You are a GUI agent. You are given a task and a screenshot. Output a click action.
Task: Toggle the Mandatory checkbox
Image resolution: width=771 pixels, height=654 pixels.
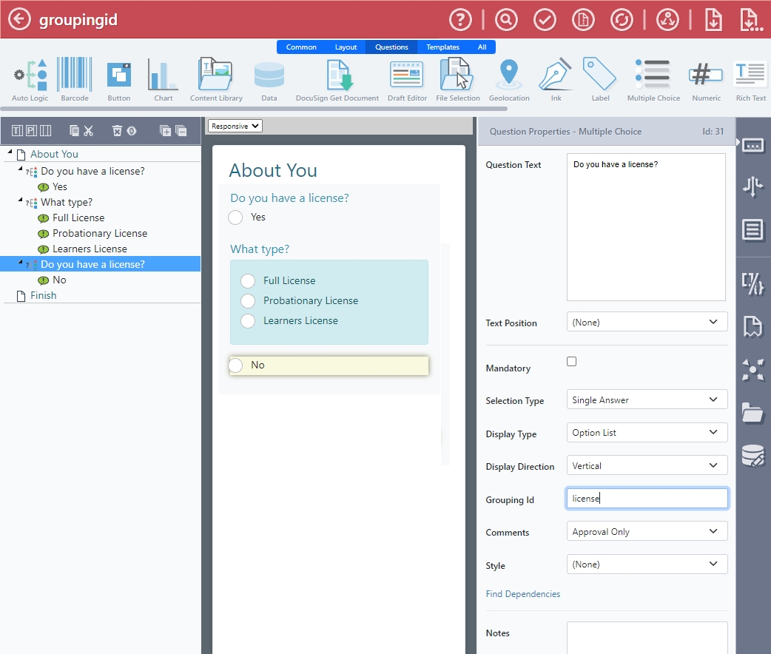pos(571,362)
